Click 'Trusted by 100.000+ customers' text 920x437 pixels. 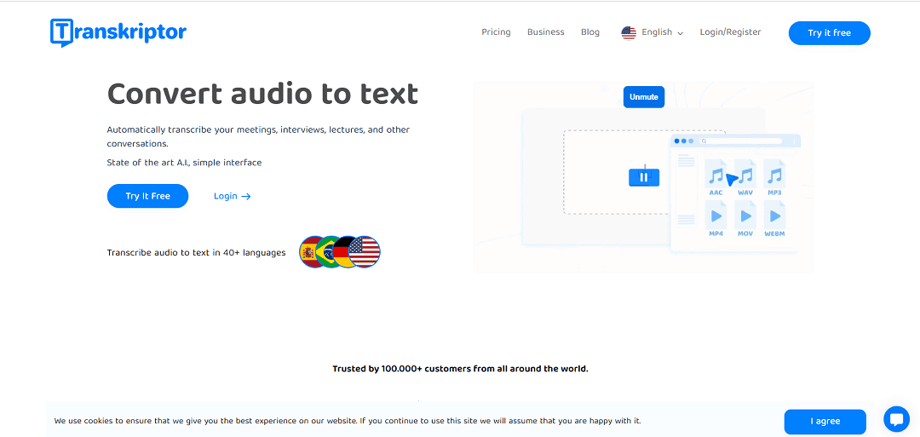point(460,369)
